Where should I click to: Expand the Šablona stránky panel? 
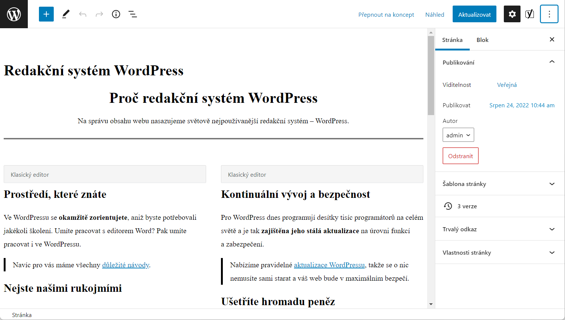500,184
